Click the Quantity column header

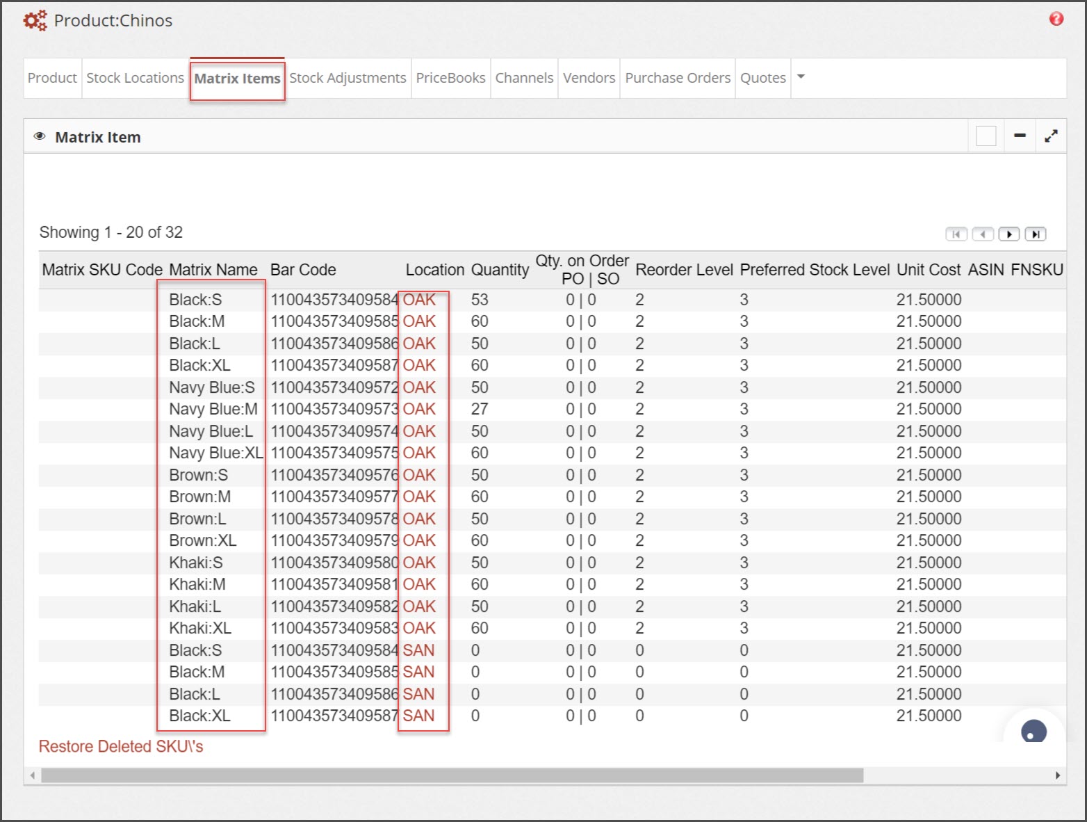coord(500,270)
